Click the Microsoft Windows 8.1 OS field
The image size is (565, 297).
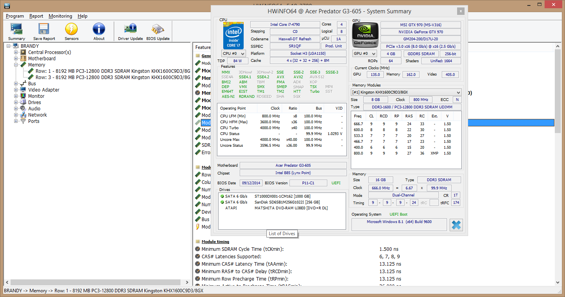pyautogui.click(x=399, y=225)
